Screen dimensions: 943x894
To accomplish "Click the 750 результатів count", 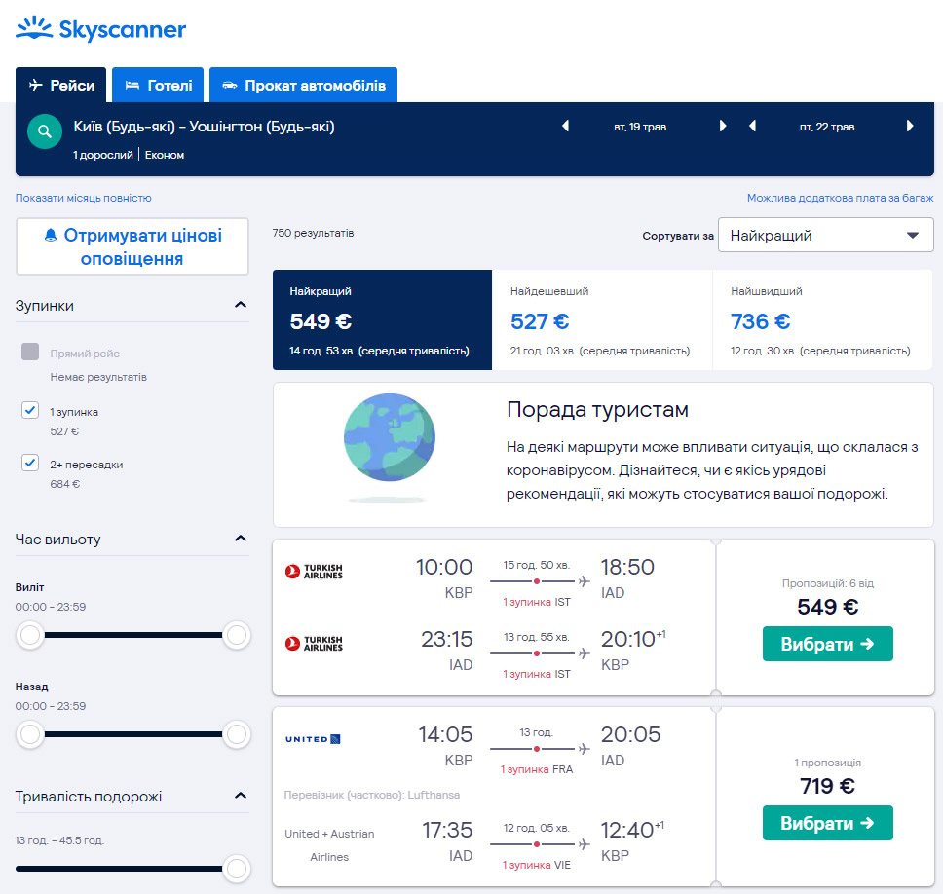I will pos(313,233).
